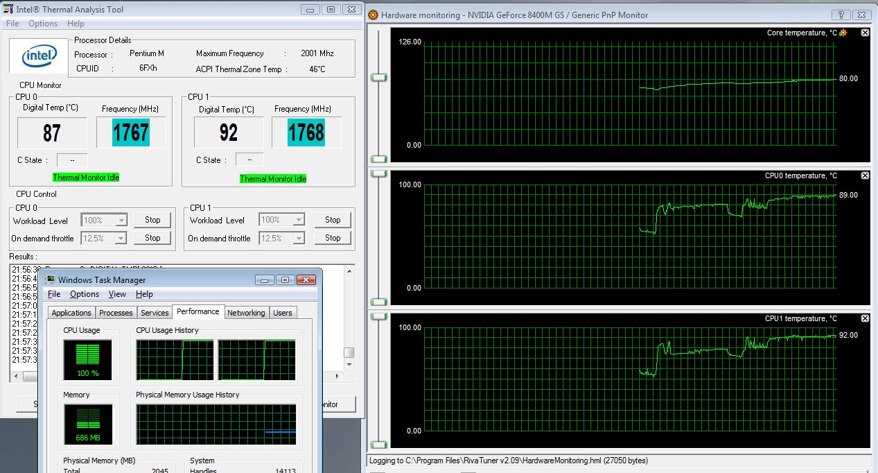Switch to the Networking tab

point(246,313)
